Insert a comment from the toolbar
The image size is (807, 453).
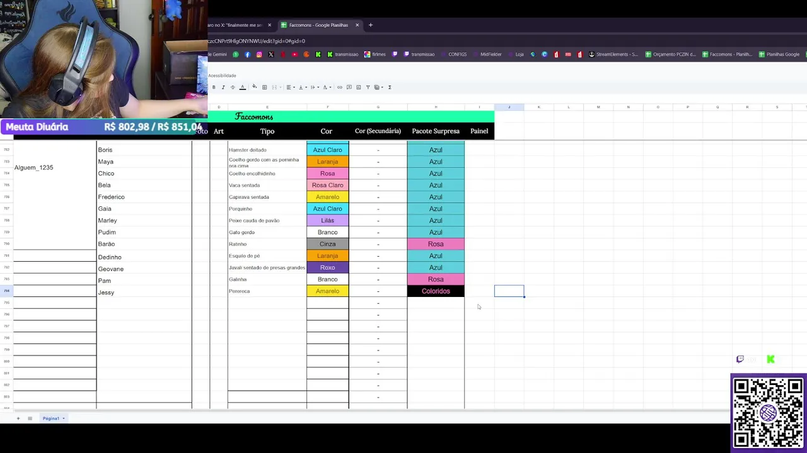(349, 87)
